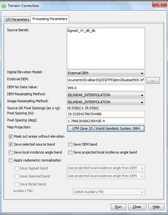Open the DEM Resampling Method dropdown
The image size is (168, 215).
106,95
